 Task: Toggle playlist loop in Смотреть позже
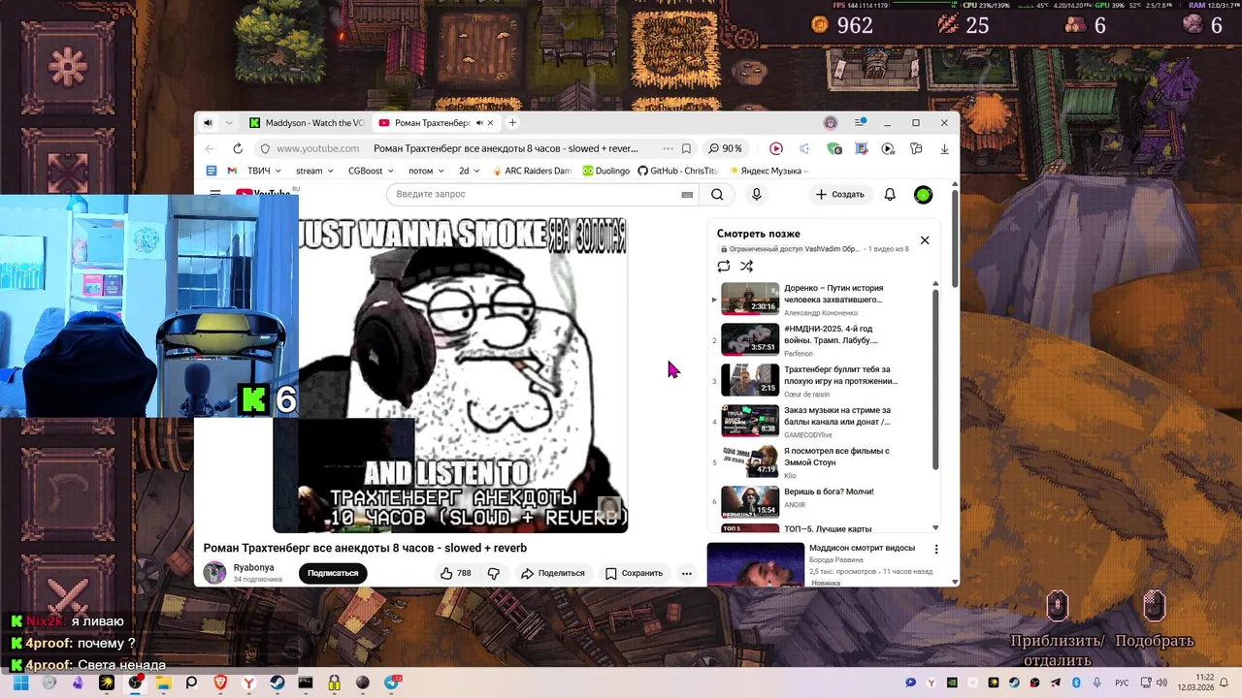pos(724,266)
